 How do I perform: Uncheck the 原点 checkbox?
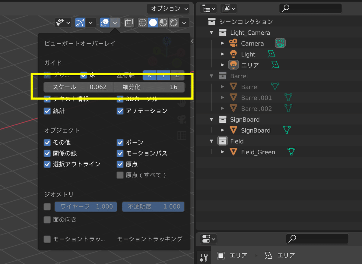click(120, 164)
